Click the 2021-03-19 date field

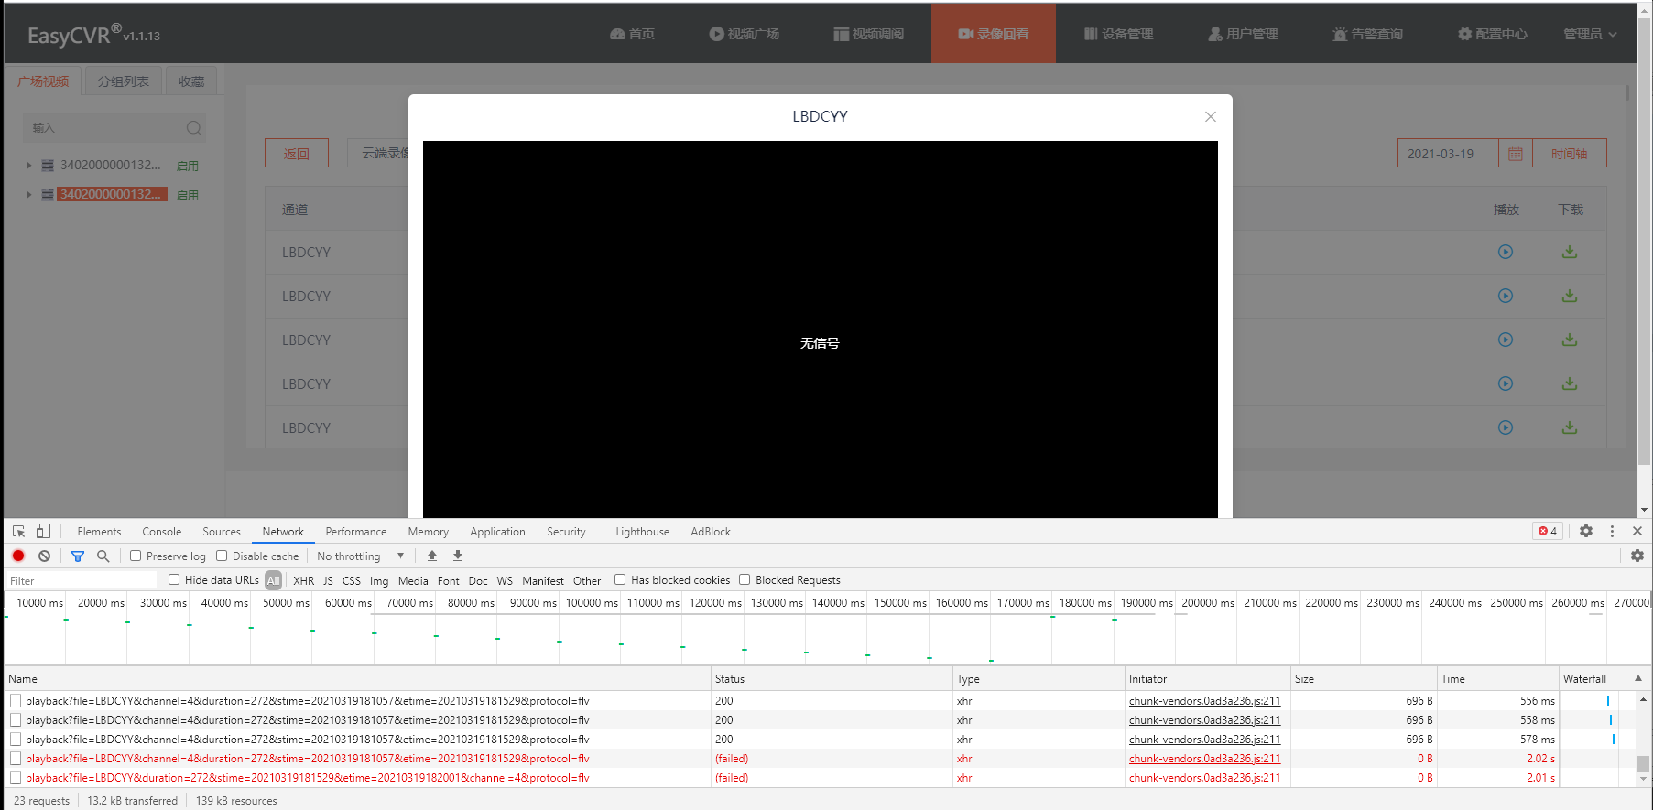(1448, 154)
